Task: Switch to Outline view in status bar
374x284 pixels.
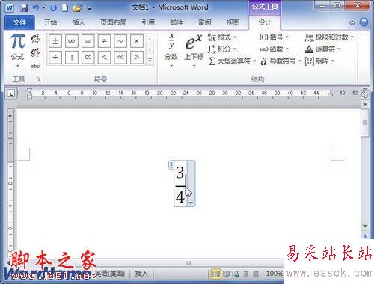Action: [x=245, y=274]
